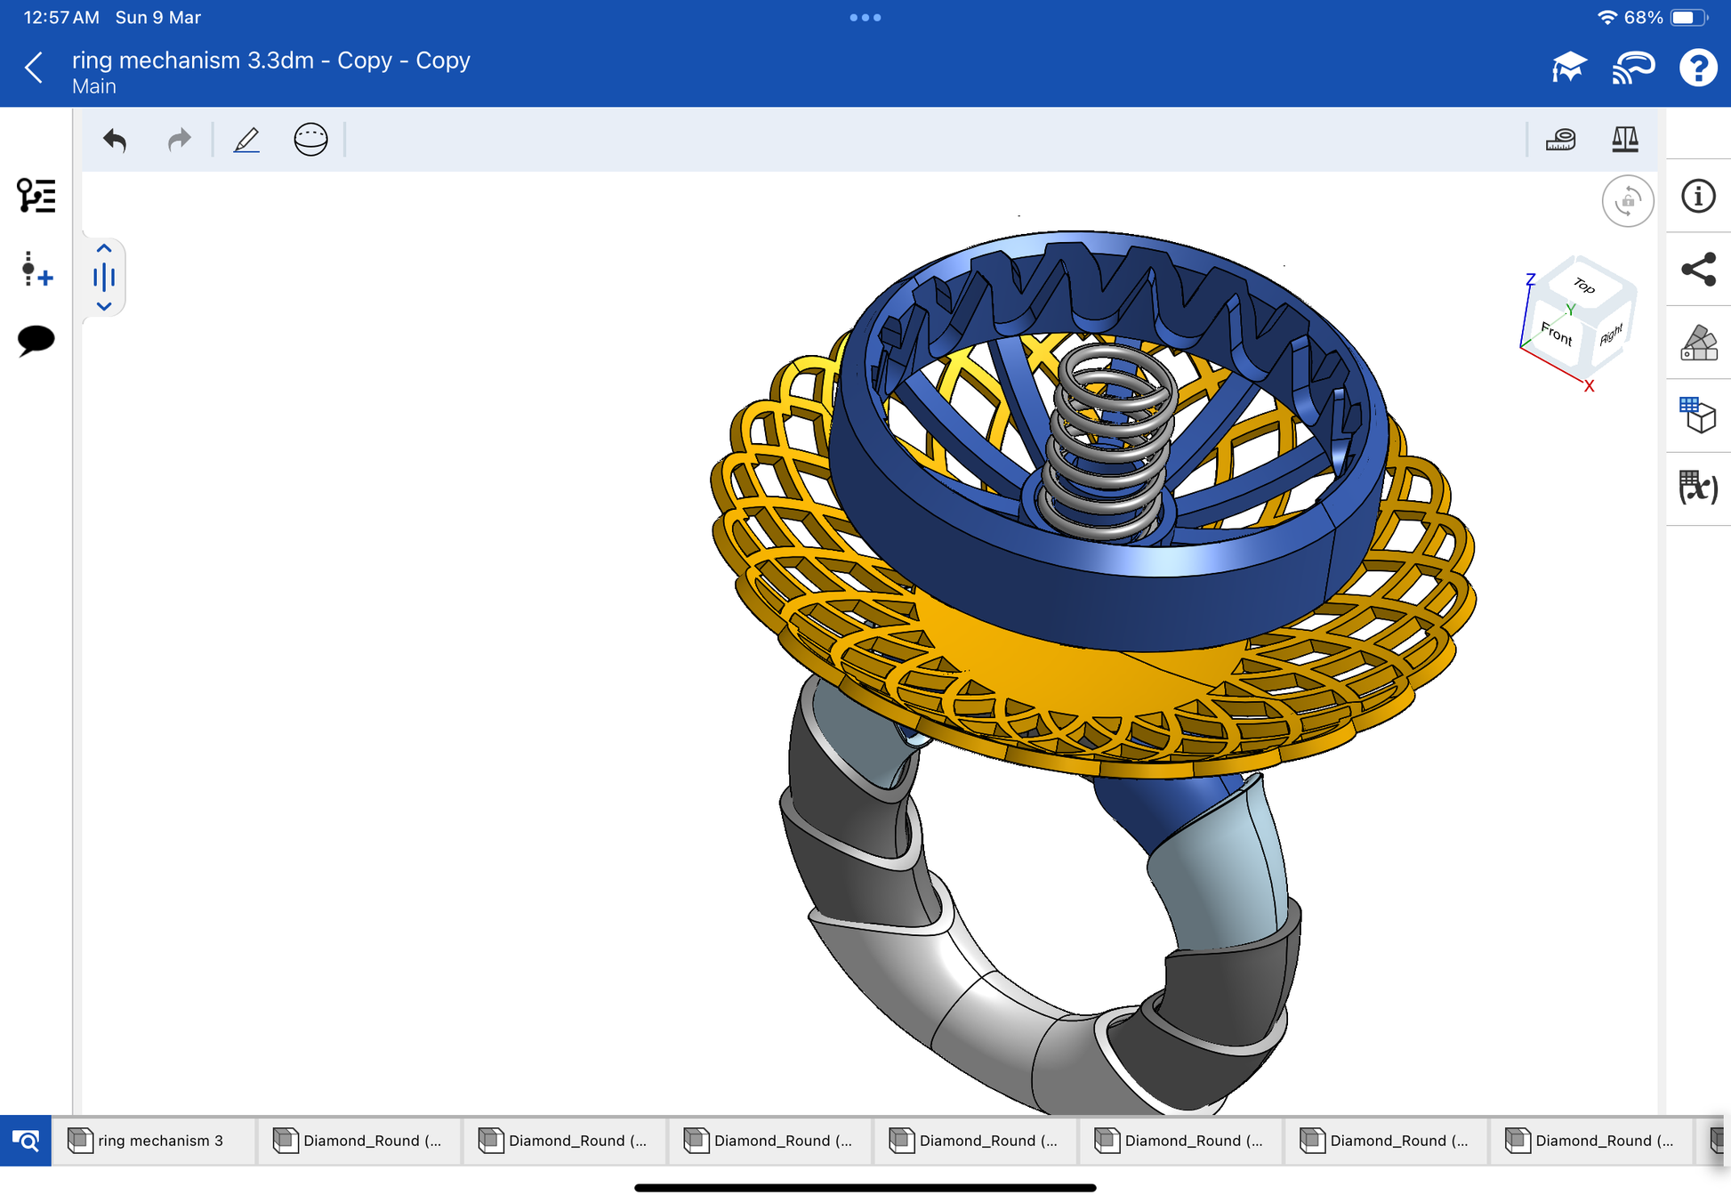Switch to 'ring mechanism 3' tab
Viewport: 1731px width, 1203px height.
pyautogui.click(x=153, y=1141)
